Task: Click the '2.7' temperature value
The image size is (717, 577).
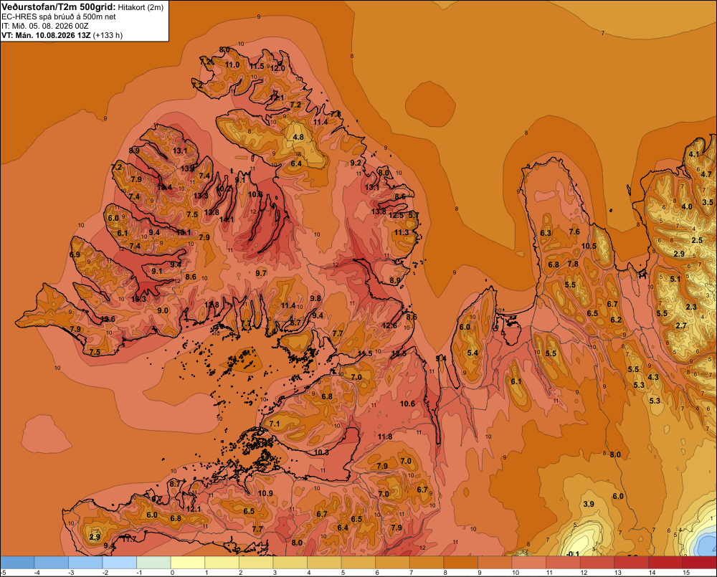Action: 681,325
